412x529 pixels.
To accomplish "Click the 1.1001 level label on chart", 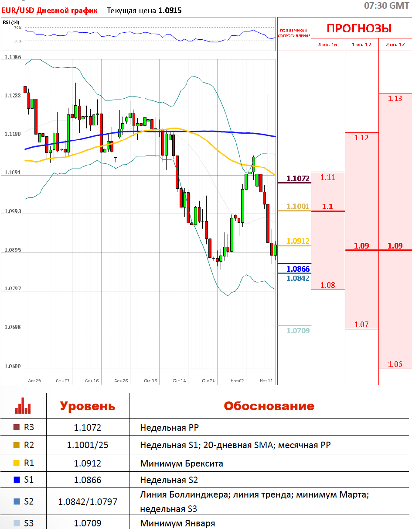I will click(x=298, y=206).
